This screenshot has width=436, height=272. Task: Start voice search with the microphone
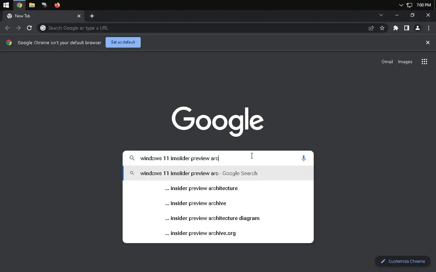click(303, 158)
